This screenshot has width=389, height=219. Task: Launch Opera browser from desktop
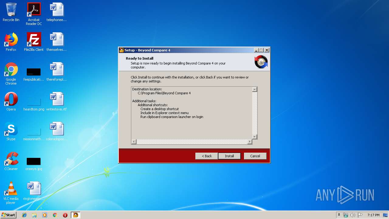point(11,102)
